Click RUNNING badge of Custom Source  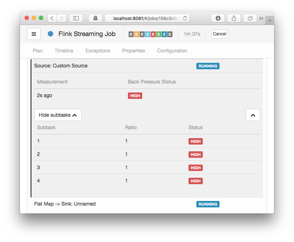click(x=208, y=66)
